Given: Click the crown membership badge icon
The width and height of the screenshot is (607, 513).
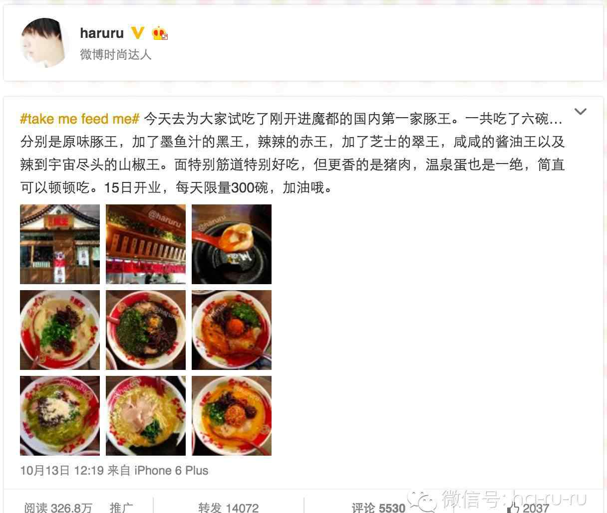Looking at the screenshot, I should coord(160,33).
